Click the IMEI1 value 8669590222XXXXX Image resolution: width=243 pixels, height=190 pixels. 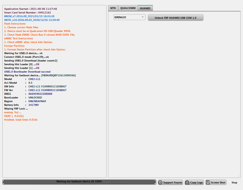click(x=40, y=94)
